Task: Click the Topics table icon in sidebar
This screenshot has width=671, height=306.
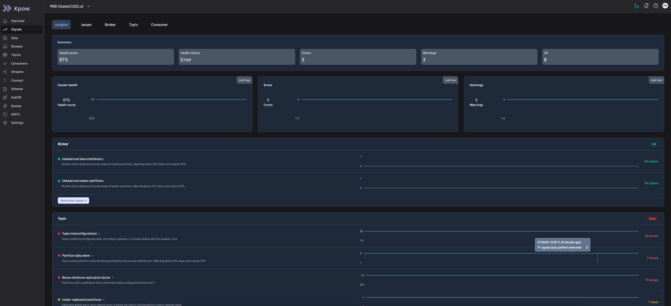Action: pos(5,55)
